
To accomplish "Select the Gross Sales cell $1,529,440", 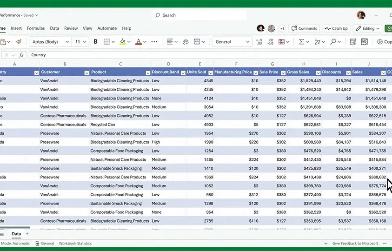I will tap(304, 81).
